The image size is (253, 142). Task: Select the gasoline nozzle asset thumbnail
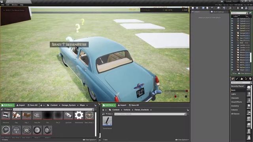(x=68, y=115)
